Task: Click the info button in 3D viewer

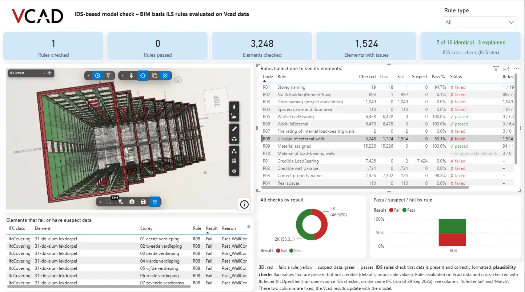Action: click(x=244, y=205)
